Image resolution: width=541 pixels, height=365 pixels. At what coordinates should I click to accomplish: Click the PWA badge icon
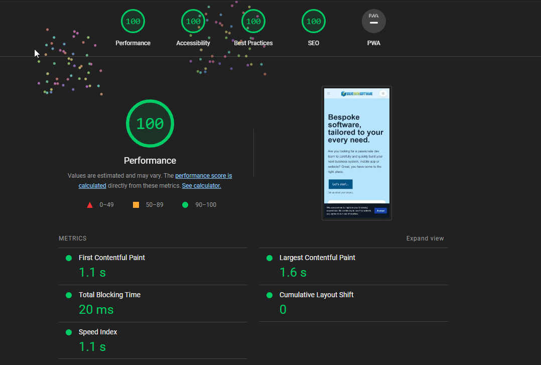click(374, 22)
